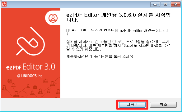Maximize the installer window

[165, 4]
